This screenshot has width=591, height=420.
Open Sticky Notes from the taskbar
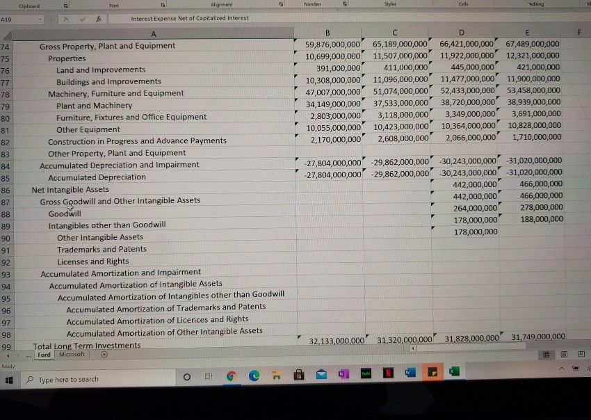pos(432,373)
